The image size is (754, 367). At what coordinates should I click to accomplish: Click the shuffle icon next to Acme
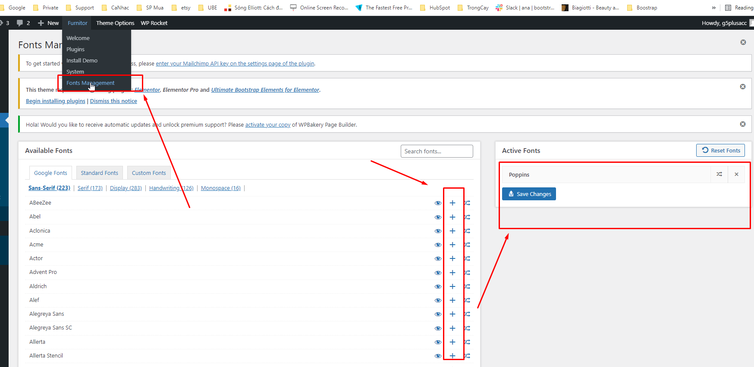coord(467,245)
